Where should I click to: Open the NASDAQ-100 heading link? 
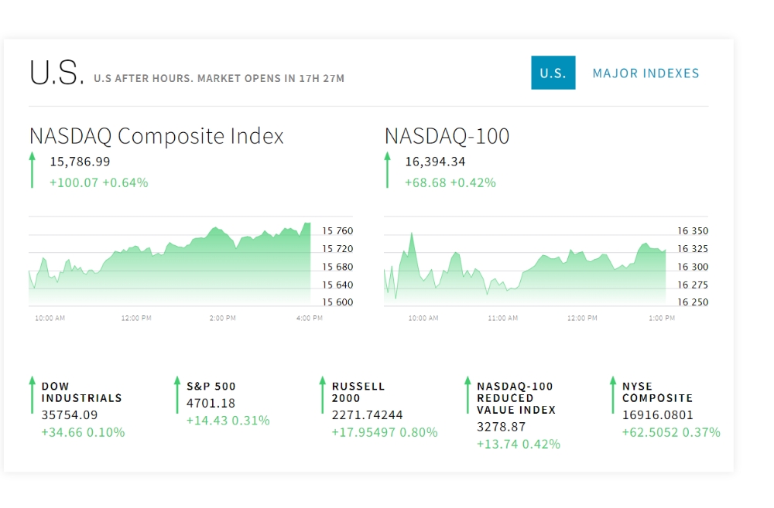[447, 136]
